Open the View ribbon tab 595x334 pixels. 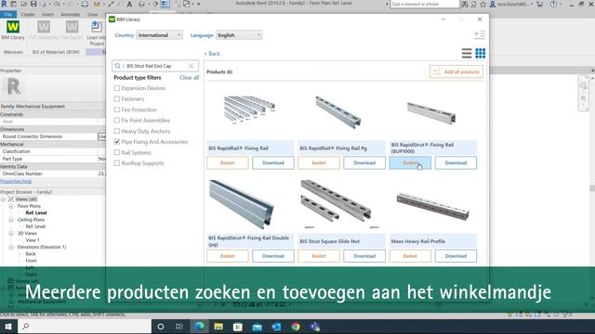[x=93, y=15]
